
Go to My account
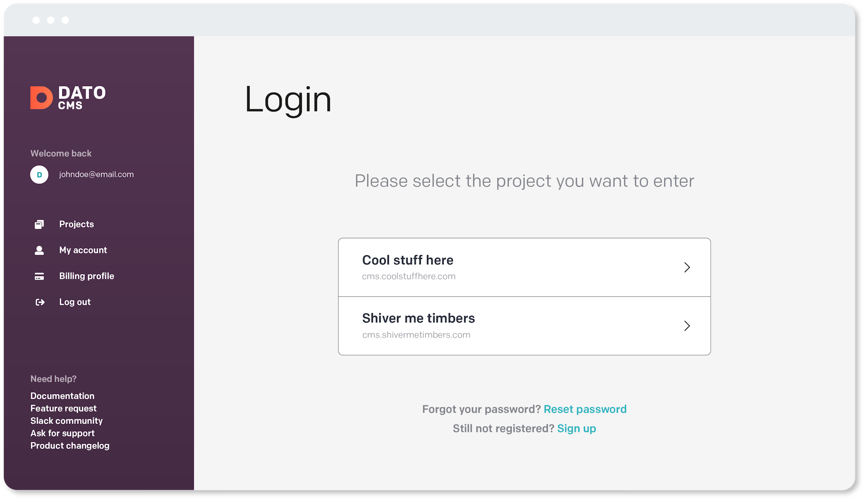(83, 250)
